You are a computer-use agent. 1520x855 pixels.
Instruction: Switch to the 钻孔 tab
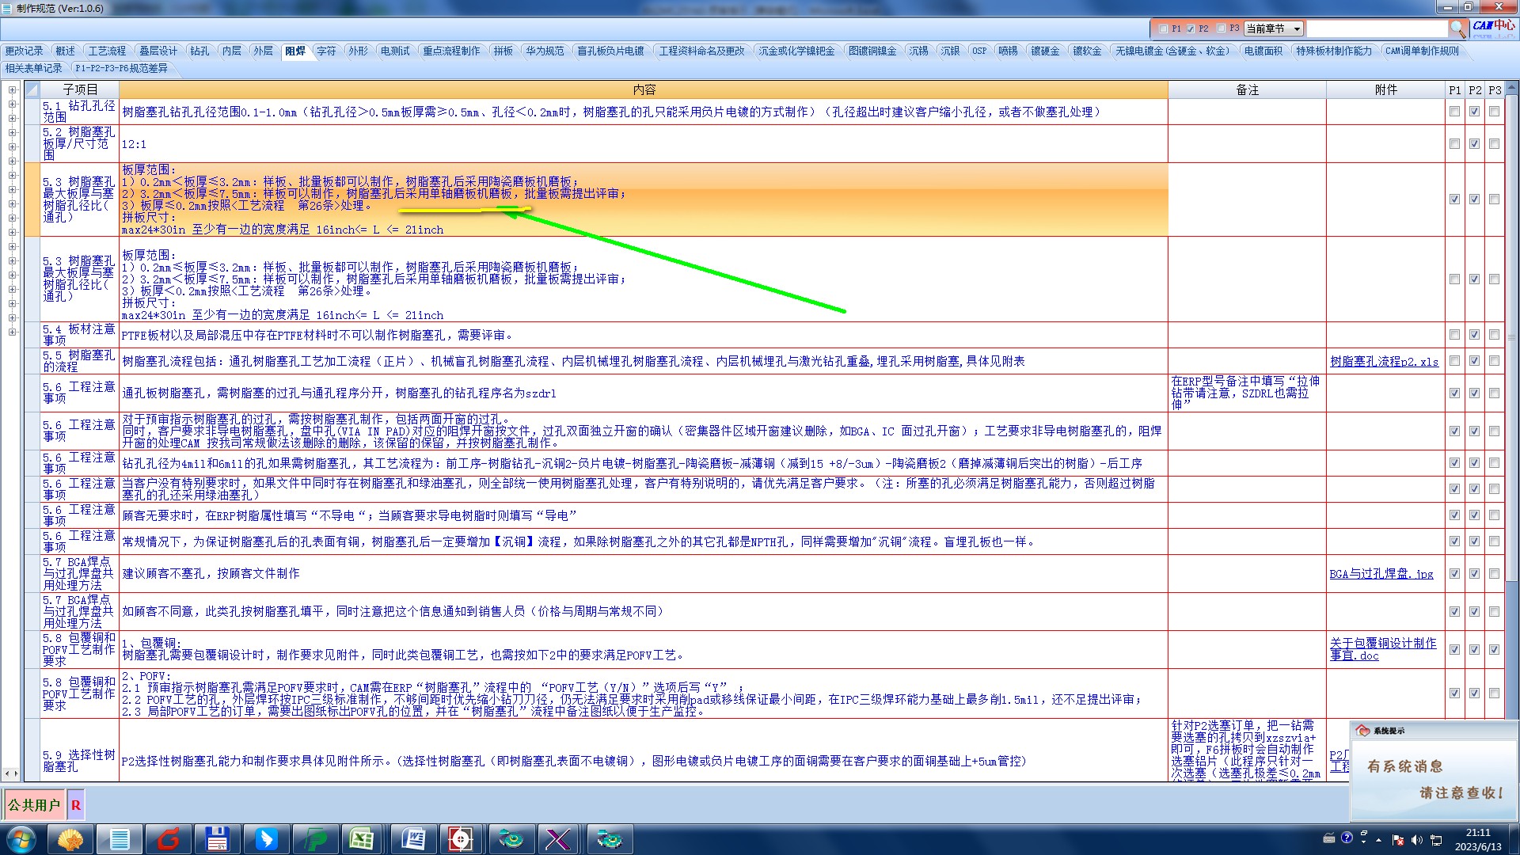click(199, 51)
